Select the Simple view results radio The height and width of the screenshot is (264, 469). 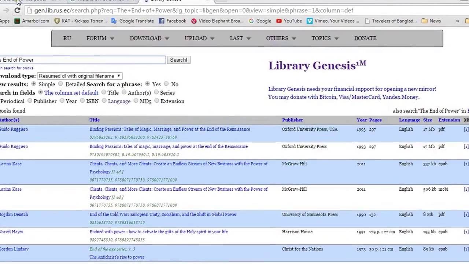coord(34,84)
